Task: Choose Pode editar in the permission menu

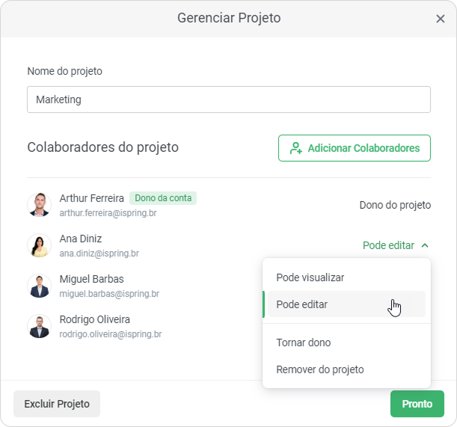Action: pos(302,304)
